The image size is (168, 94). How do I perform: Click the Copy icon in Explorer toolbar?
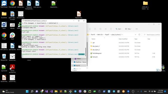pyautogui.click(x=90, y=29)
